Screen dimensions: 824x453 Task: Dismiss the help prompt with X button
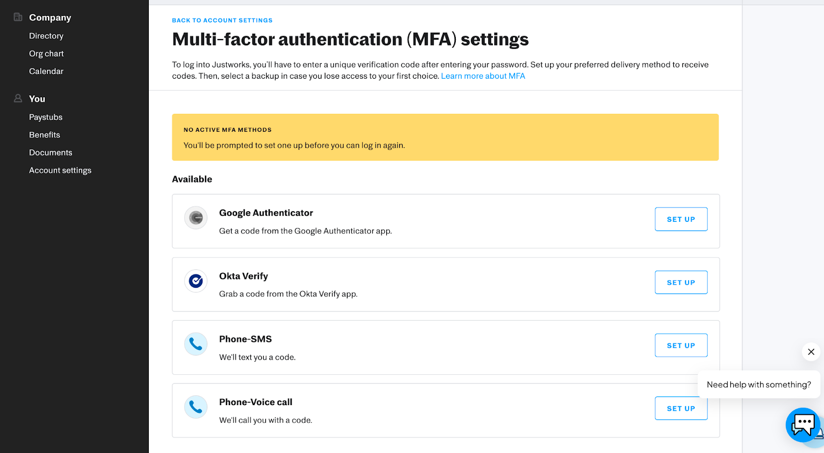pyautogui.click(x=811, y=352)
